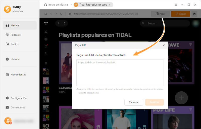Click the Buscar search field
This screenshot has width=201, height=129.
[165, 23]
